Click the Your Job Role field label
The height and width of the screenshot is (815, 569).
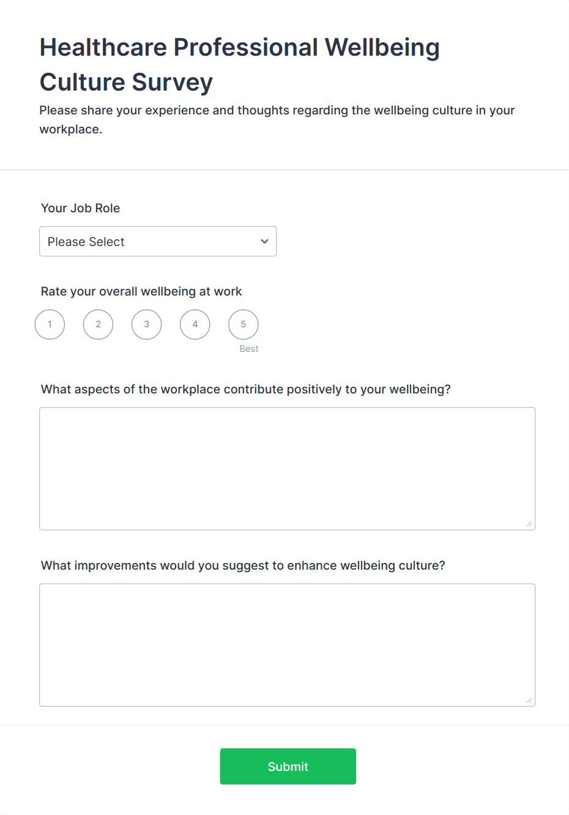[80, 208]
